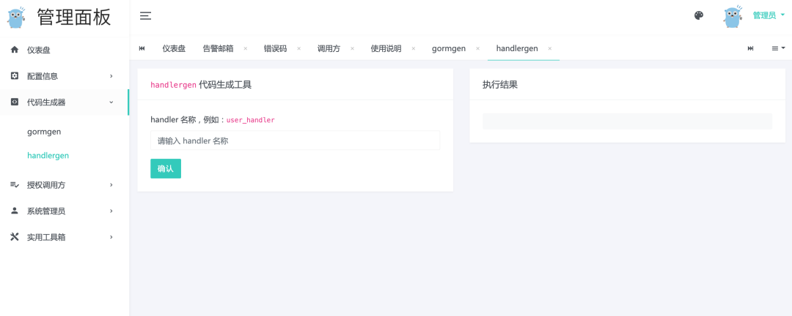This screenshot has width=792, height=316.
Task: Click the 实用工具箱 tools icon
Action: [15, 237]
